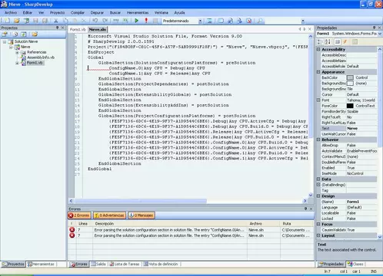The height and width of the screenshot is (276, 383).
Task: Click the refresh icon in Proyectos panel toolbar
Action: 23,34
